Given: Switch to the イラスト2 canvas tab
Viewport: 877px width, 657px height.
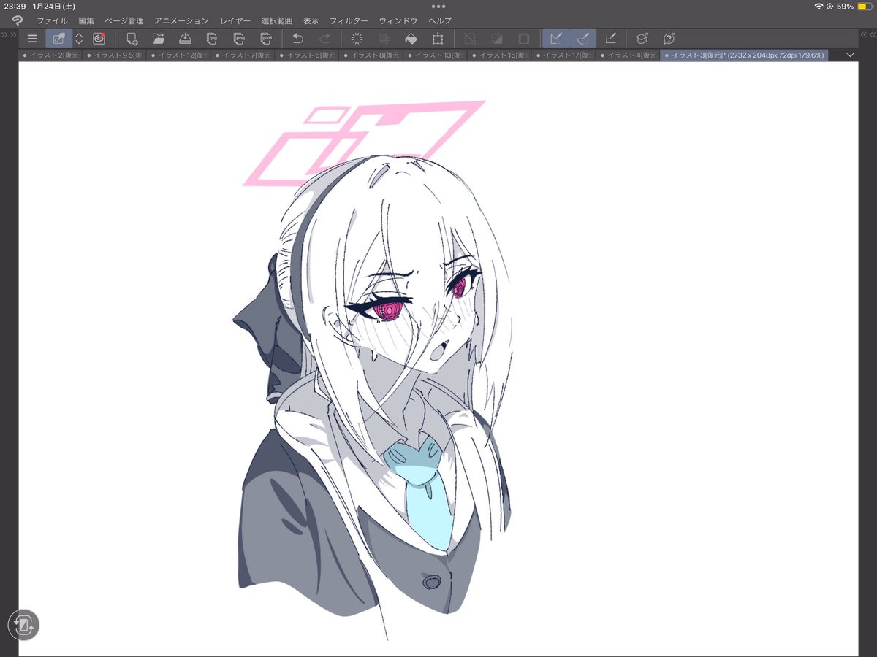Looking at the screenshot, I should 50,55.
